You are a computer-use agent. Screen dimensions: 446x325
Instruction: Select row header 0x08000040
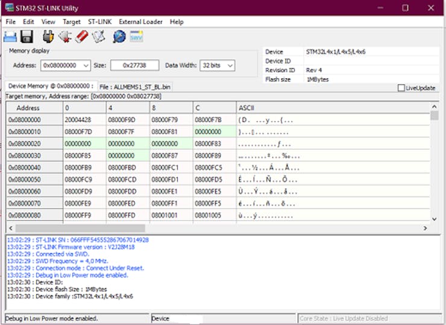(x=34, y=168)
